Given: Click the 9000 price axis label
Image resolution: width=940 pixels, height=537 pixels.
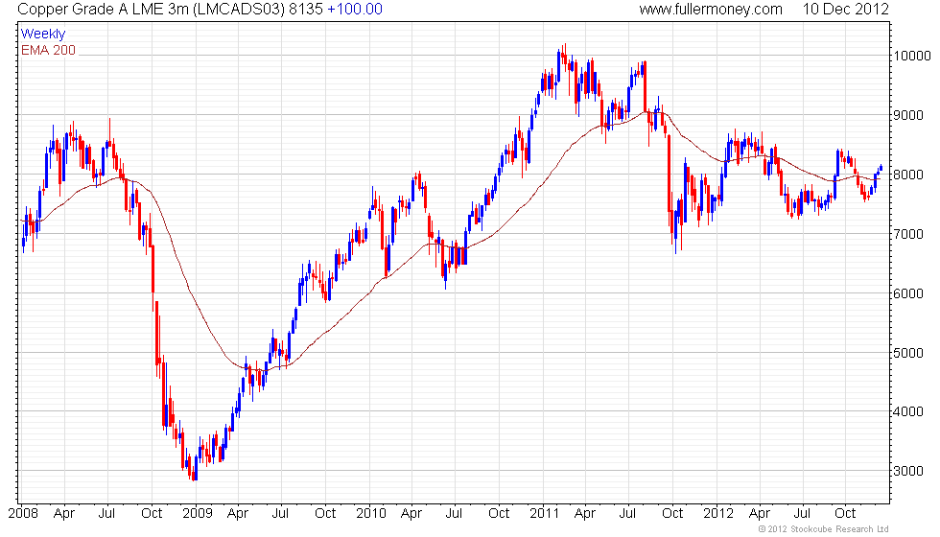Looking at the screenshot, I should coord(909,115).
